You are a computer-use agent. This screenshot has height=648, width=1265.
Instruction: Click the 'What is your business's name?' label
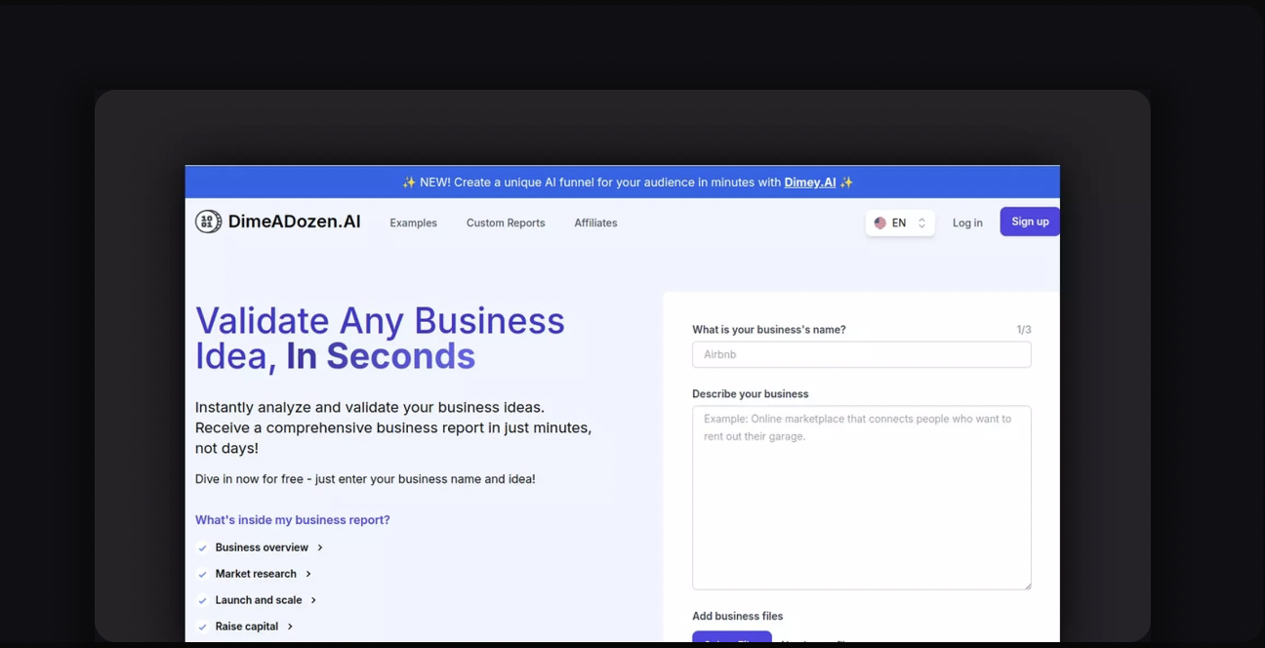coord(769,330)
